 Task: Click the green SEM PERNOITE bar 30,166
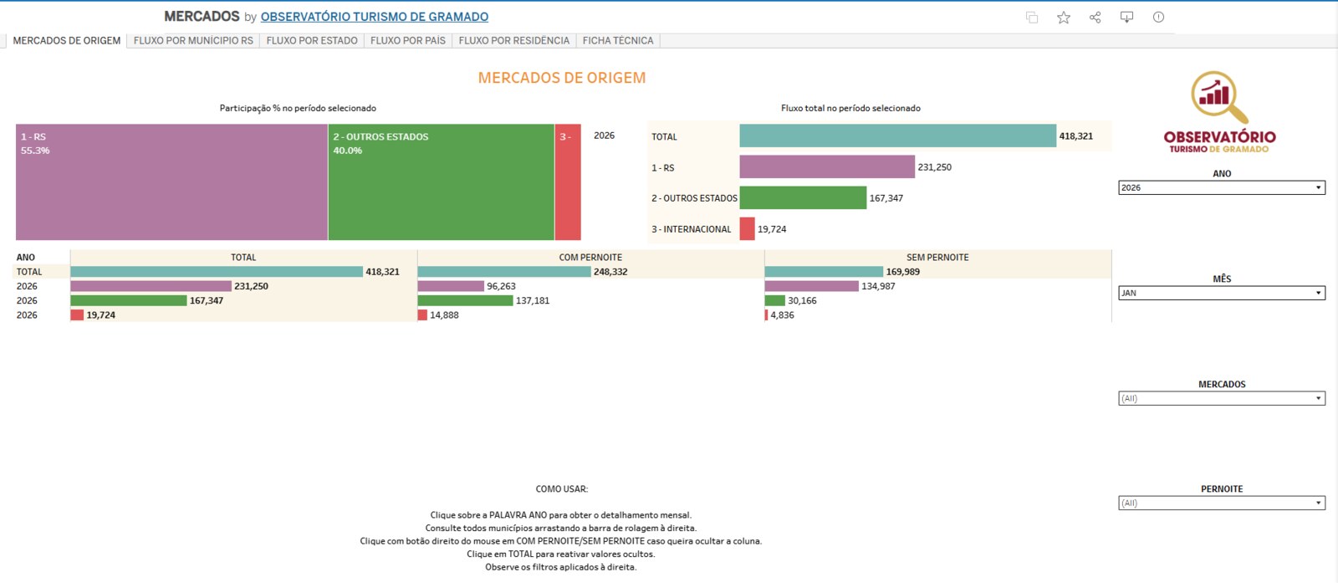click(775, 300)
